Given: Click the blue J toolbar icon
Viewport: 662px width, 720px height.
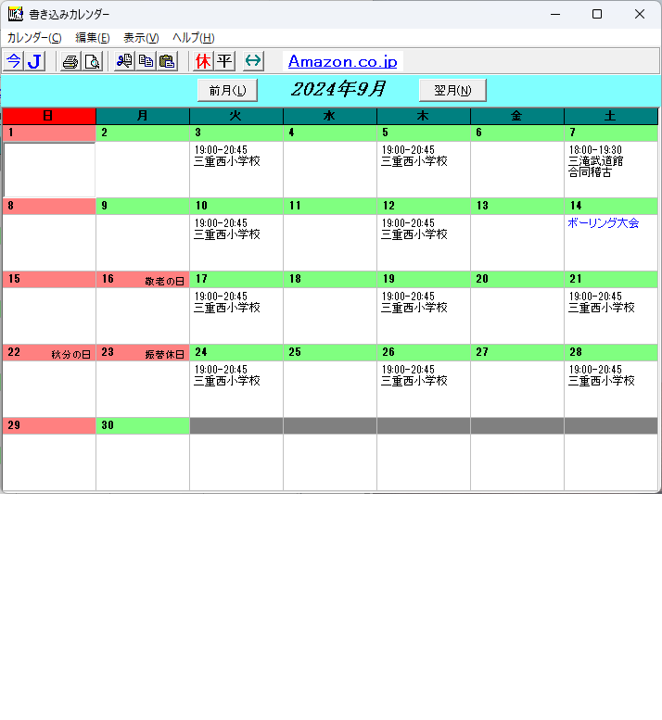Looking at the screenshot, I should click(34, 61).
